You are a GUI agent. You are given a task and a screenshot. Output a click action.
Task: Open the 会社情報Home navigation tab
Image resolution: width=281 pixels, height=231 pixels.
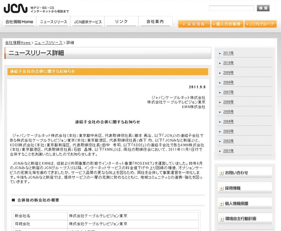tap(19, 22)
